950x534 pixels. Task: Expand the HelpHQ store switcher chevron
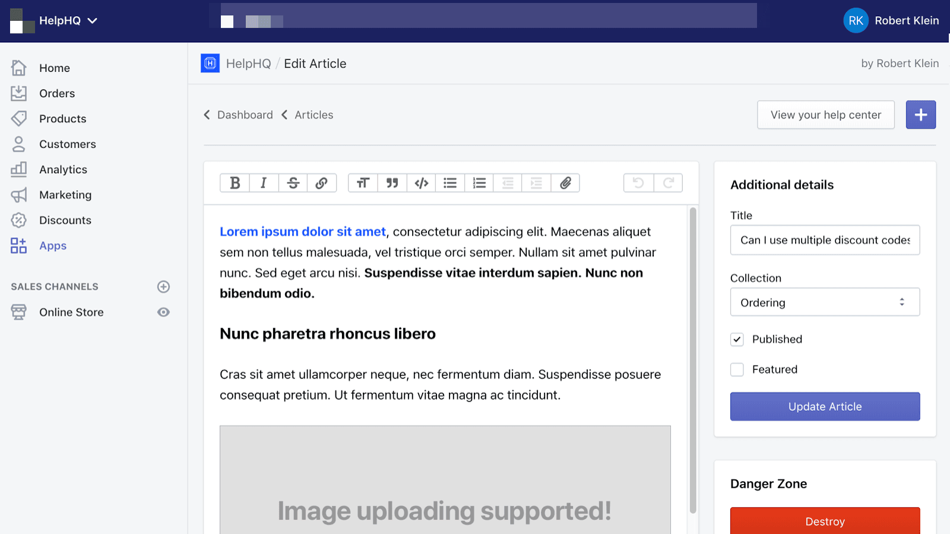(93, 20)
